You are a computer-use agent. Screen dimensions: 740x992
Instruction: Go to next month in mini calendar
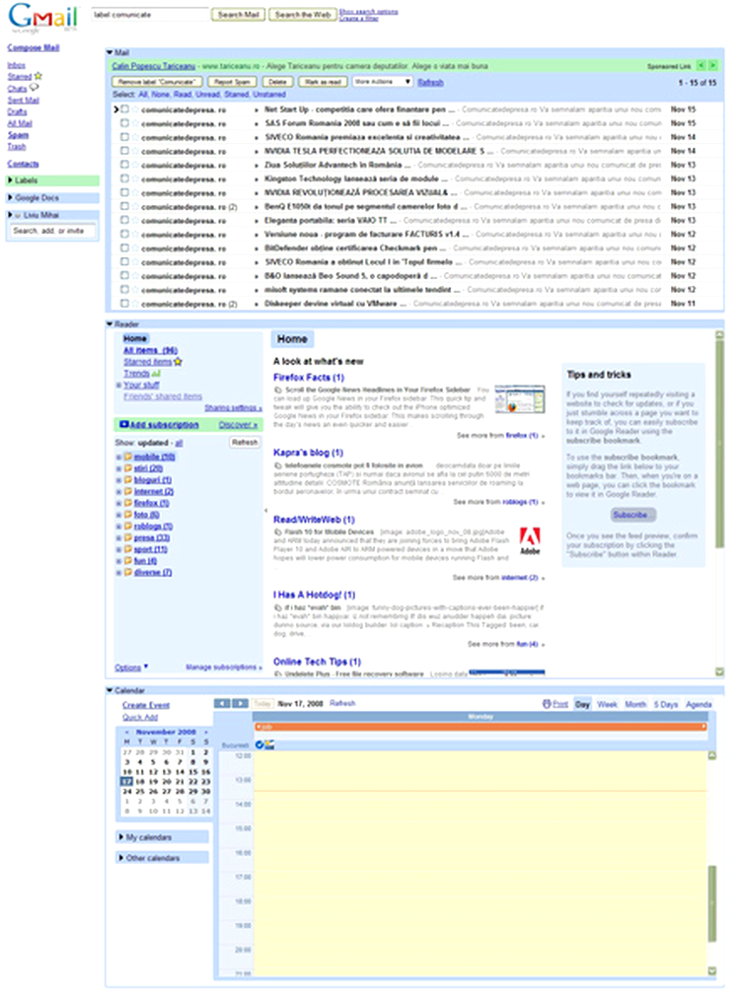206,732
